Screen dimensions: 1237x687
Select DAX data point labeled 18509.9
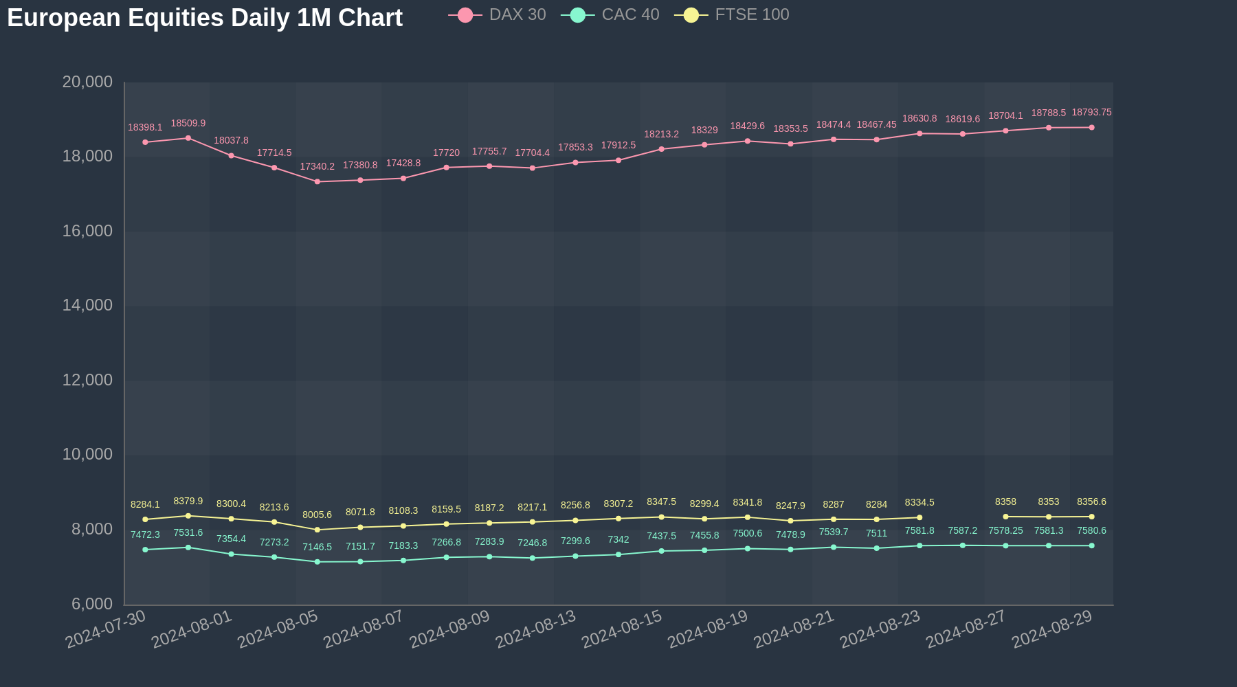[188, 138]
